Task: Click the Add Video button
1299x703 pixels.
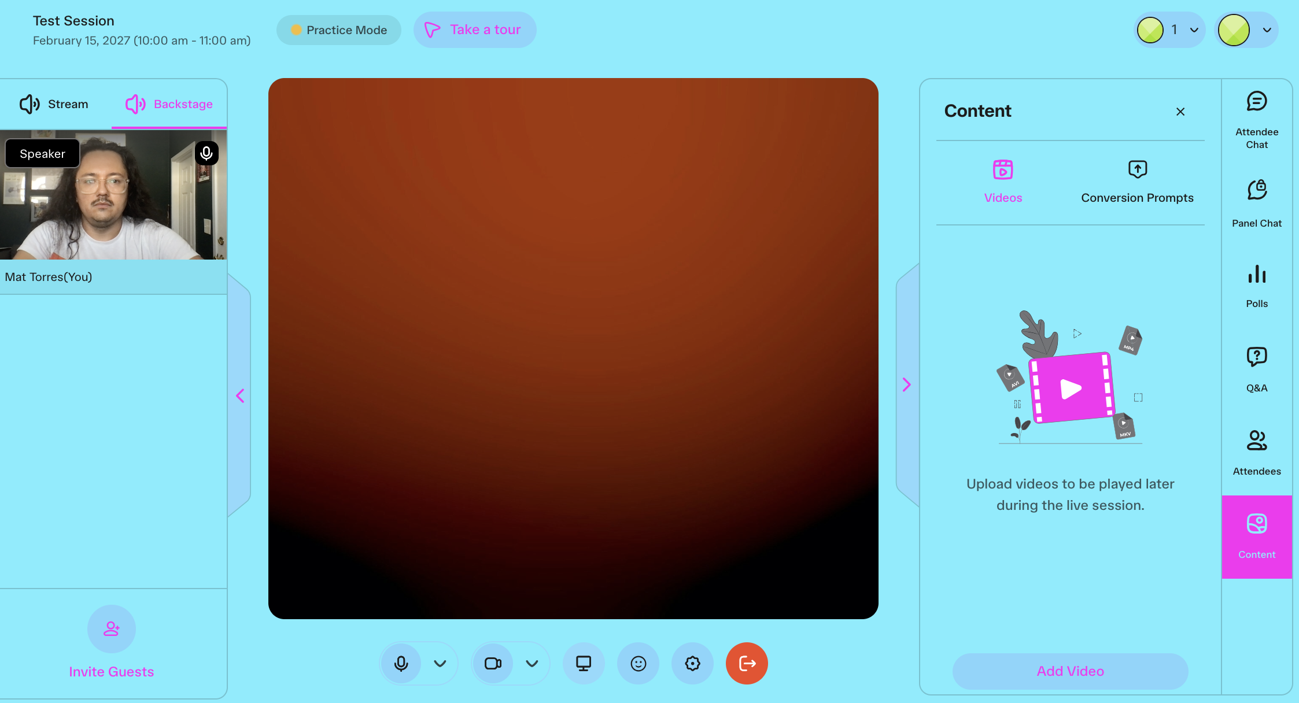Action: click(x=1070, y=671)
